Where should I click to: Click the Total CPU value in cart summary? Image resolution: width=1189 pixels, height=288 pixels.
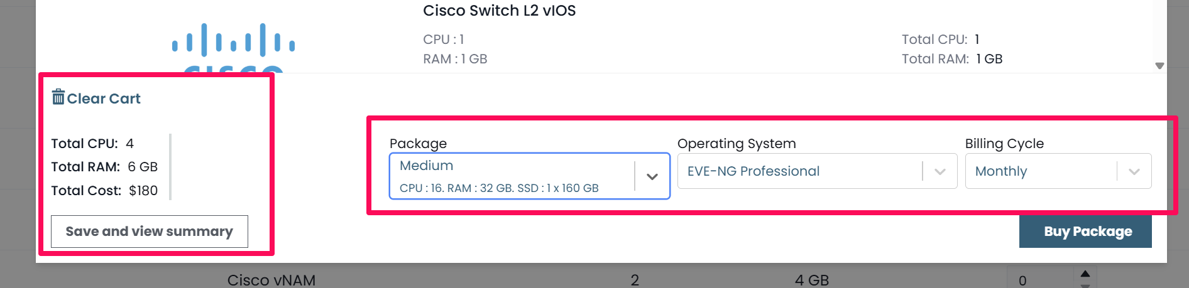tap(129, 144)
